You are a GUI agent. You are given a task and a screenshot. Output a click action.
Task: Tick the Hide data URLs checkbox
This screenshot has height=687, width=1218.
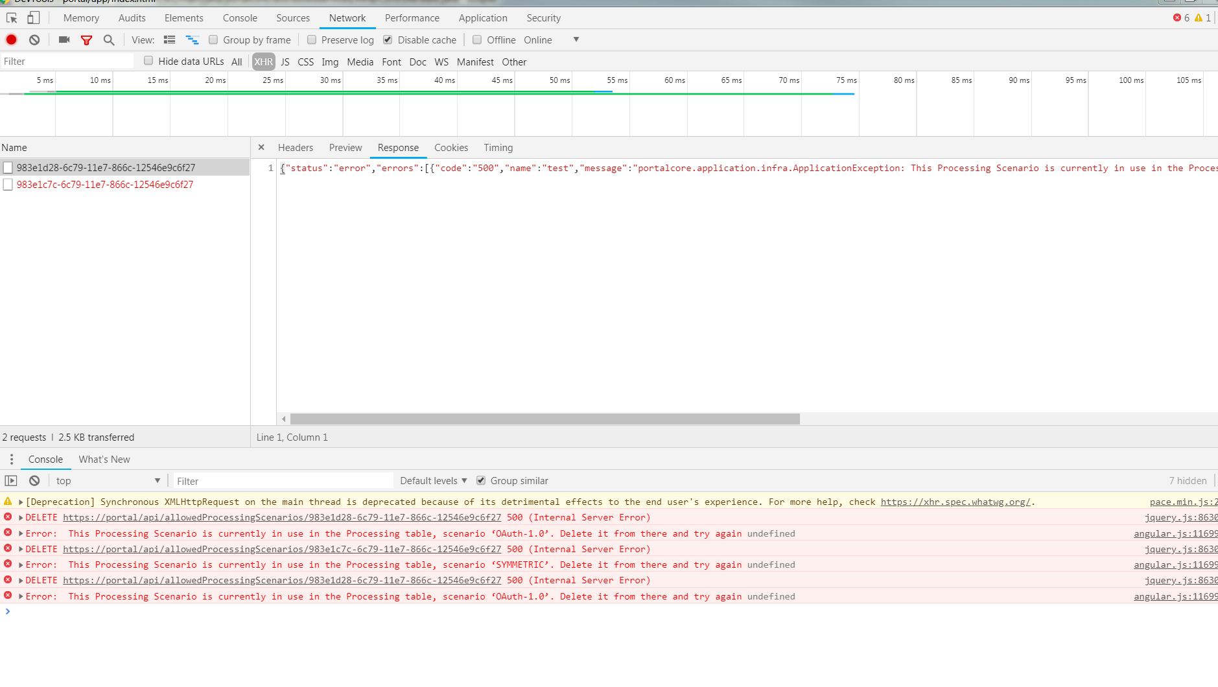click(148, 60)
